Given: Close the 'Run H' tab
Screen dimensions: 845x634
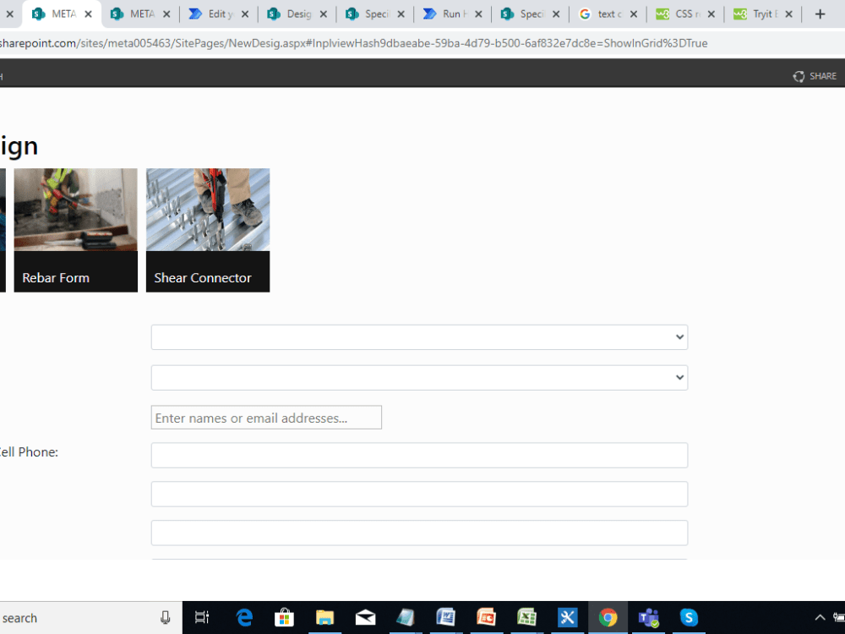Looking at the screenshot, I should tap(478, 14).
